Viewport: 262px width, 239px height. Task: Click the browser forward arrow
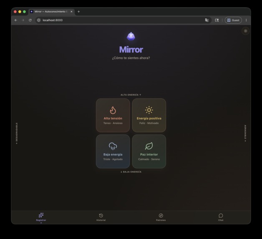(x=23, y=20)
